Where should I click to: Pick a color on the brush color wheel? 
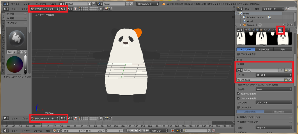(15, 65)
